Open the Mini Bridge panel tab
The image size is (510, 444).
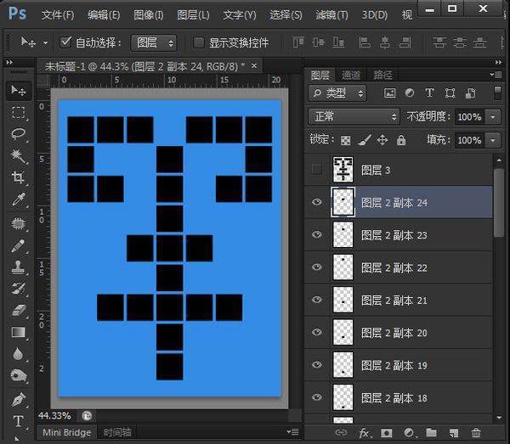point(67,432)
